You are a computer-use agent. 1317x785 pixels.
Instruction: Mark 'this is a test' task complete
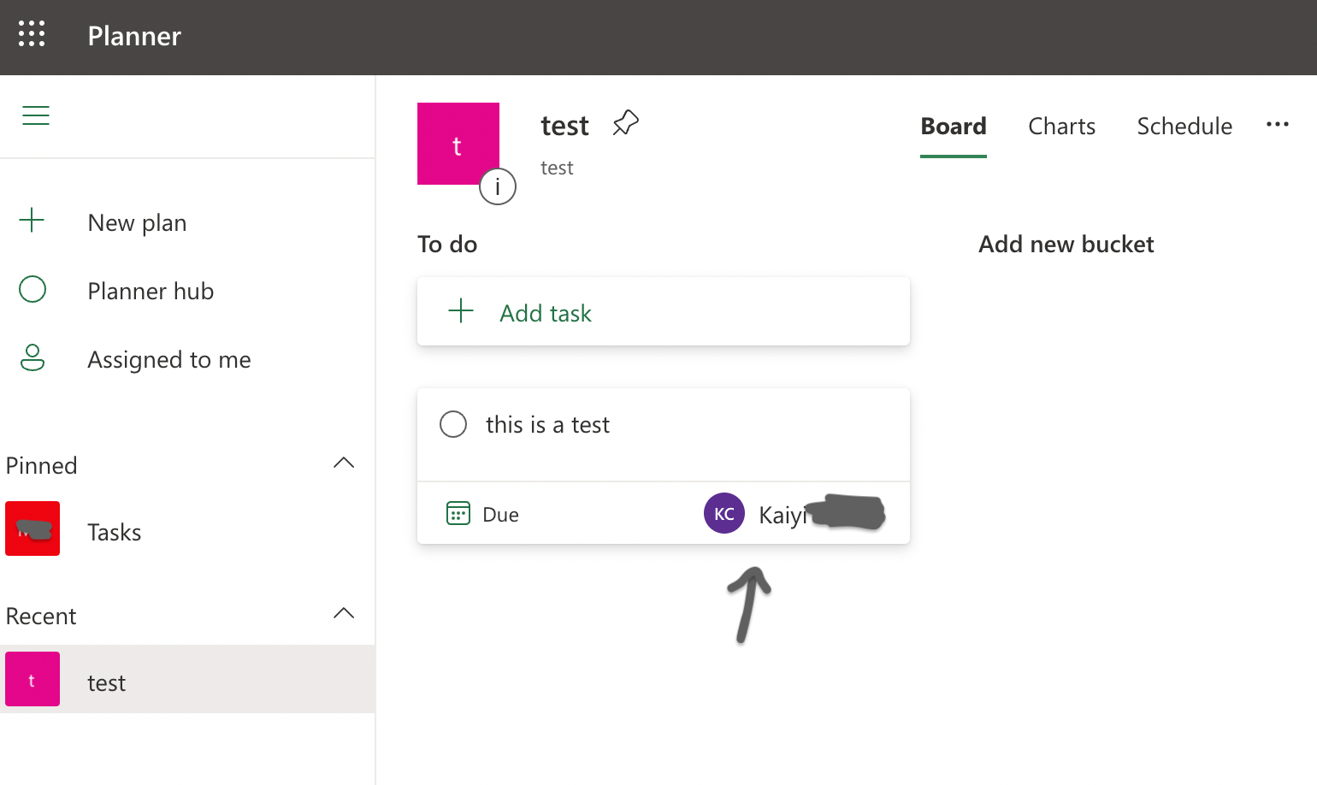coord(453,424)
